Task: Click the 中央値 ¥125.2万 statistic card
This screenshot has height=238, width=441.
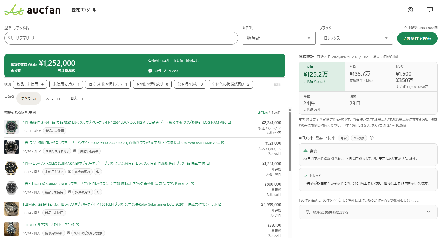Action: coord(322,77)
